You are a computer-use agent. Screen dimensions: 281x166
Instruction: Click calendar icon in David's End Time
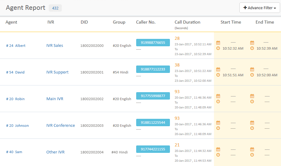(252, 70)
